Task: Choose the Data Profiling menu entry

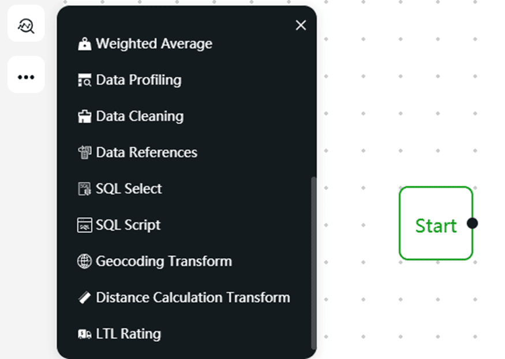Action: [139, 80]
